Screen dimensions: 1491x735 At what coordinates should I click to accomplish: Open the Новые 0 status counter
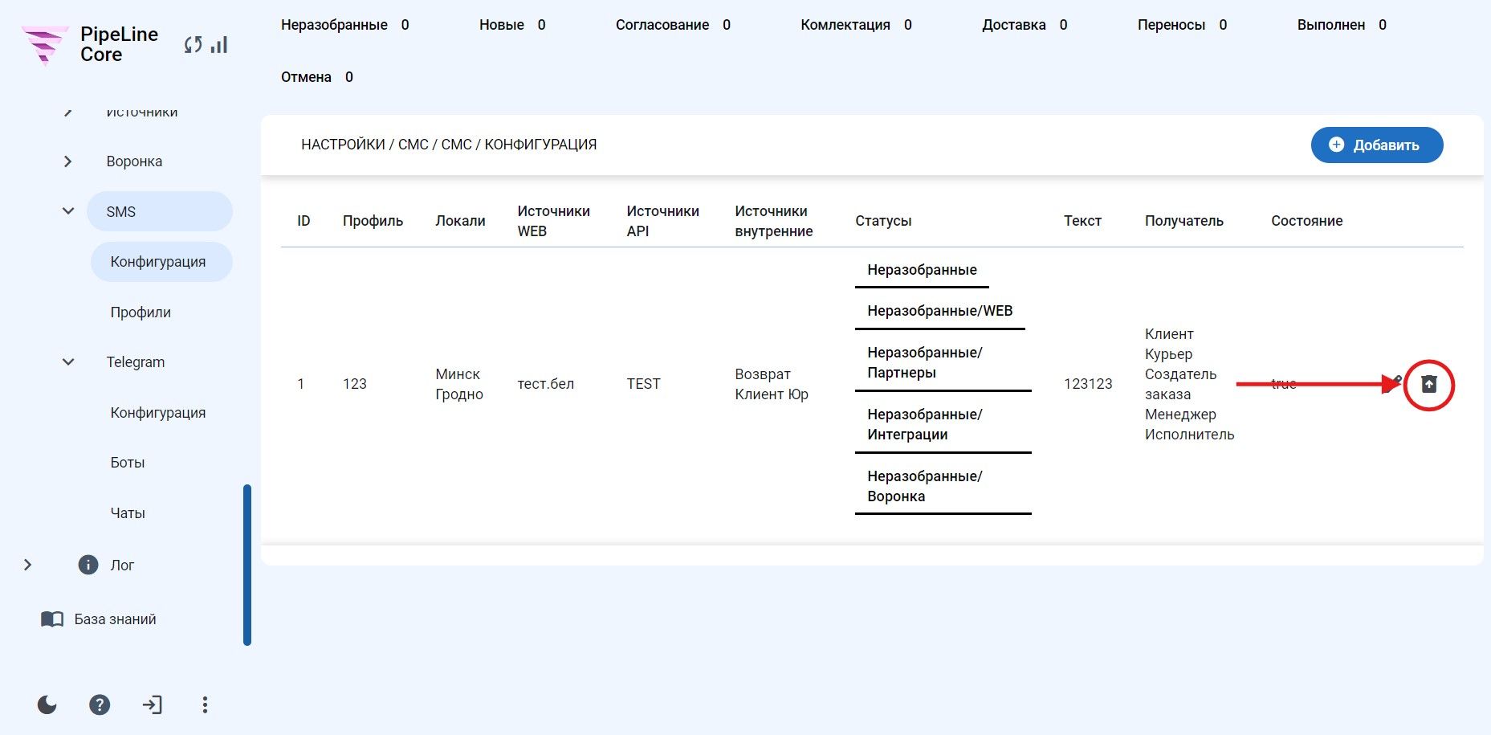[x=512, y=25]
